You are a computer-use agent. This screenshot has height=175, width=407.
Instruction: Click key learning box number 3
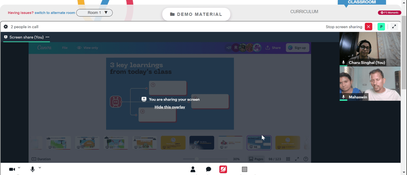click(157, 114)
